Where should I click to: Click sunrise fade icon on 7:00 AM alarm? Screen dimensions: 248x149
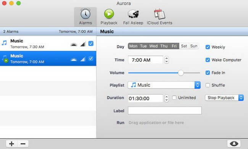pyautogui.click(x=74, y=59)
